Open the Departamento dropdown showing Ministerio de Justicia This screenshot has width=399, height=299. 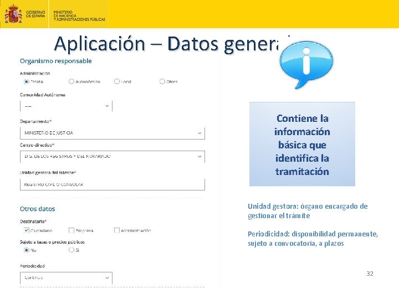[x=112, y=133]
